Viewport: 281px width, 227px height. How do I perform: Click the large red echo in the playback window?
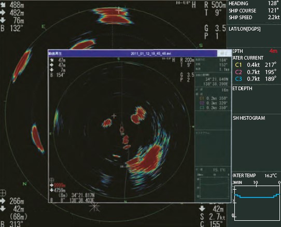pyautogui.click(x=147, y=160)
